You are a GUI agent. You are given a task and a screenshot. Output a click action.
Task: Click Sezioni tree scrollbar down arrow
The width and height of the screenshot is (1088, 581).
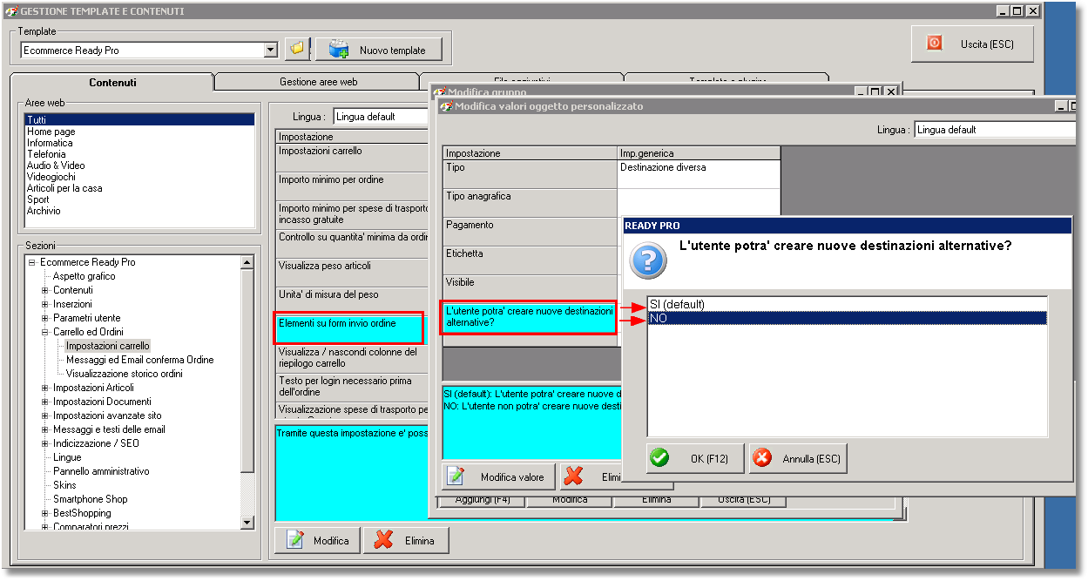247,522
